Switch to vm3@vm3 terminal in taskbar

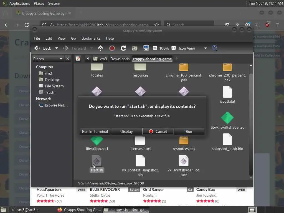[x=25, y=210]
